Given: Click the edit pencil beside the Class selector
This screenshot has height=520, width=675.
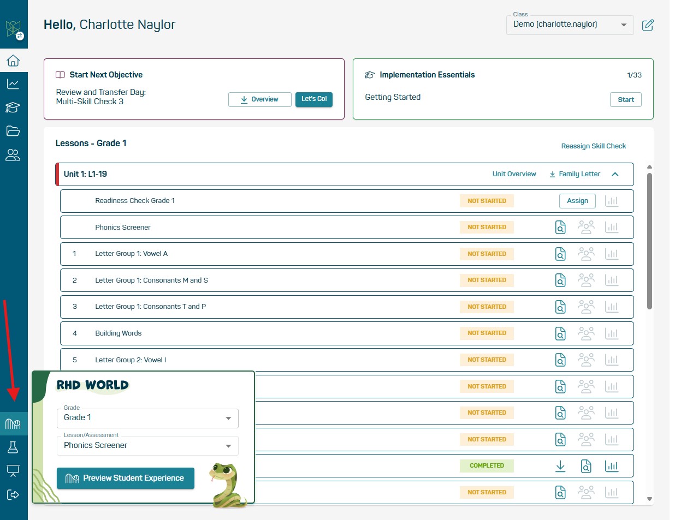Looking at the screenshot, I should coord(648,25).
